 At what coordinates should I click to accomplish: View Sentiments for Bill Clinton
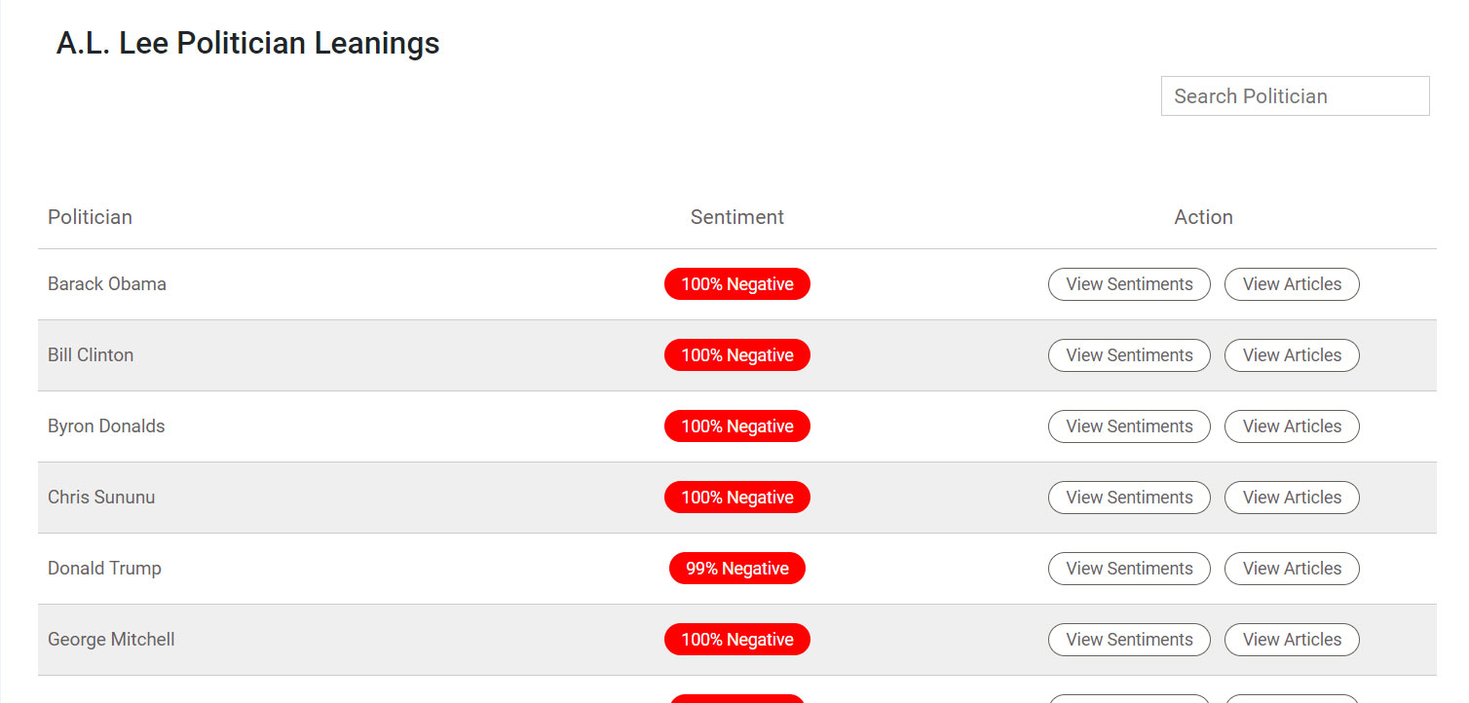pyautogui.click(x=1129, y=354)
